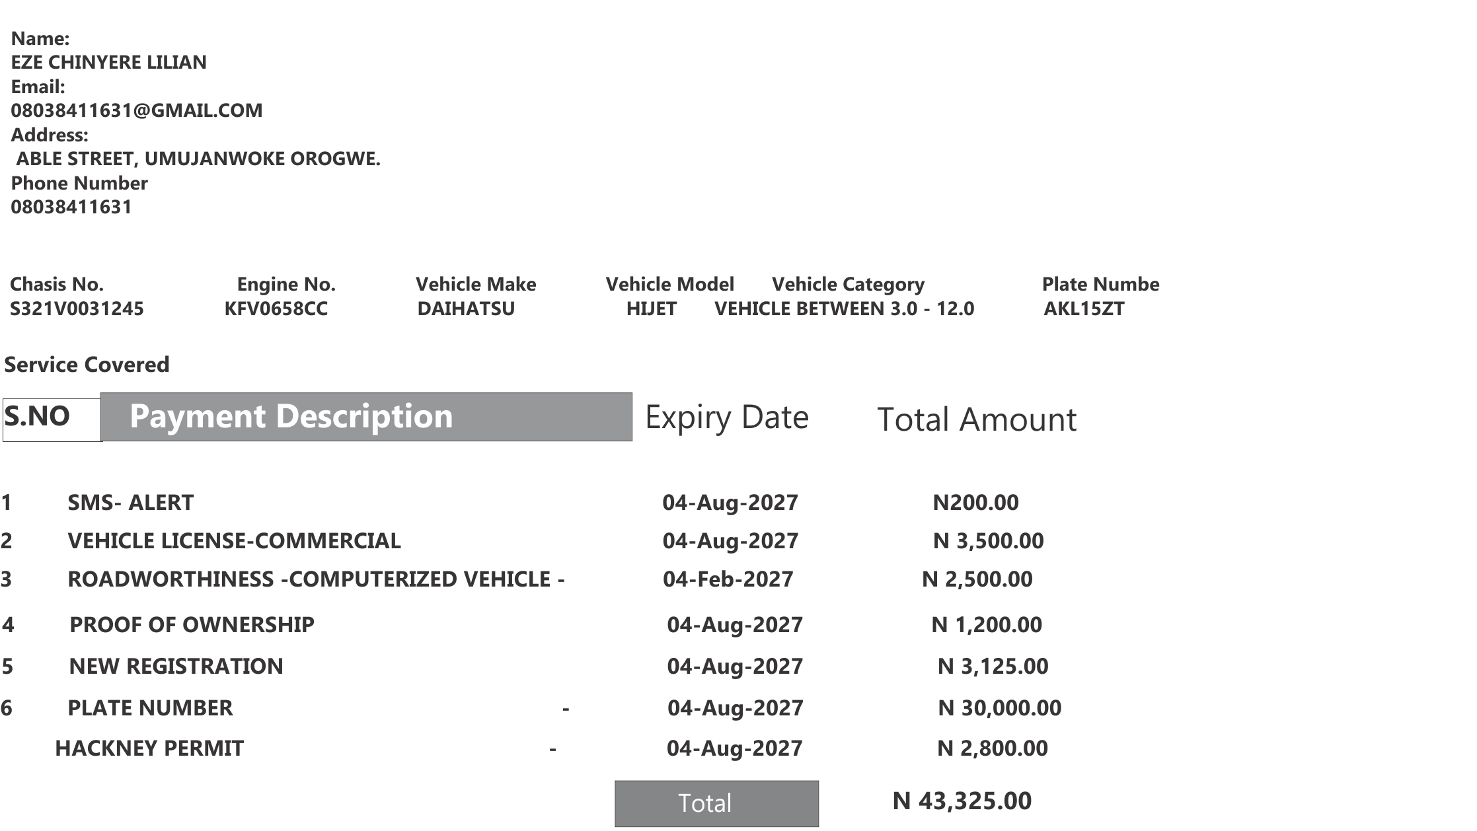This screenshot has width=1477, height=831.
Task: Select the HACKNEY PERMIT entry
Action: pos(149,748)
